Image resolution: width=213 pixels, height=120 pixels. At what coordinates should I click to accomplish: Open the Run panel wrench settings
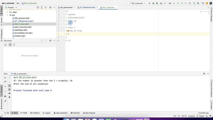pos(5,82)
